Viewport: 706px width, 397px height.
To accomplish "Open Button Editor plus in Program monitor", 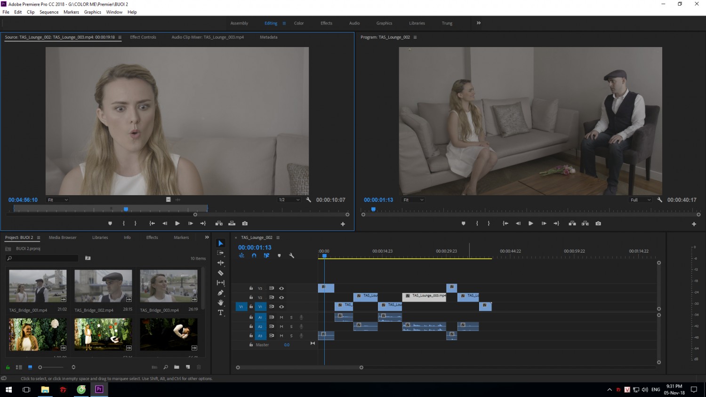I will click(694, 224).
